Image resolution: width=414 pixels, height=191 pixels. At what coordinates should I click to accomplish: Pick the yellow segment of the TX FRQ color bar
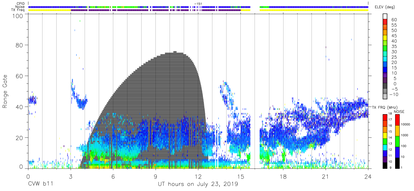click(x=385, y=135)
